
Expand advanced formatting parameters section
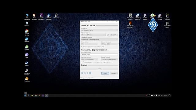point(97,62)
